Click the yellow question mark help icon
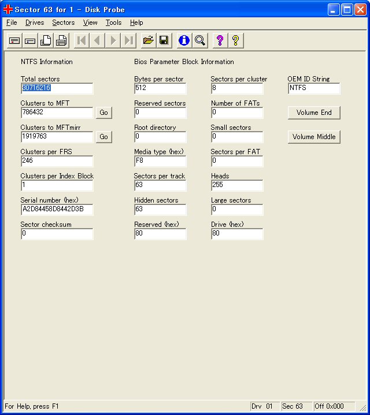This screenshot has width=370, height=415. (236, 41)
